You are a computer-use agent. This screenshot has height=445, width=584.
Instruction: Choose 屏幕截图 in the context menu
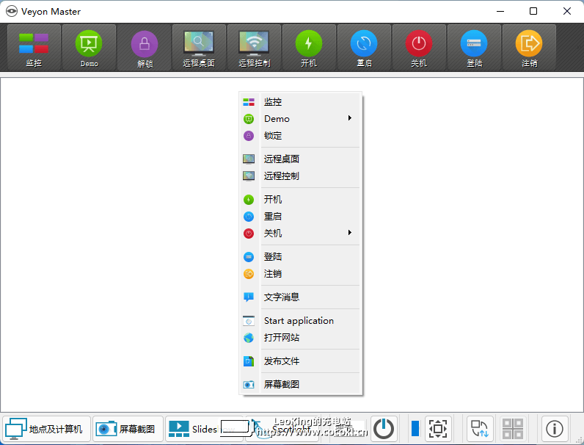[x=300, y=384]
